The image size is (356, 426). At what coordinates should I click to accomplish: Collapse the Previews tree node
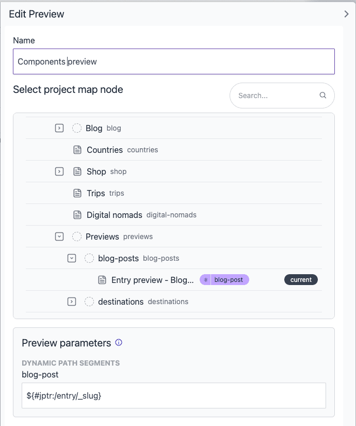point(59,236)
